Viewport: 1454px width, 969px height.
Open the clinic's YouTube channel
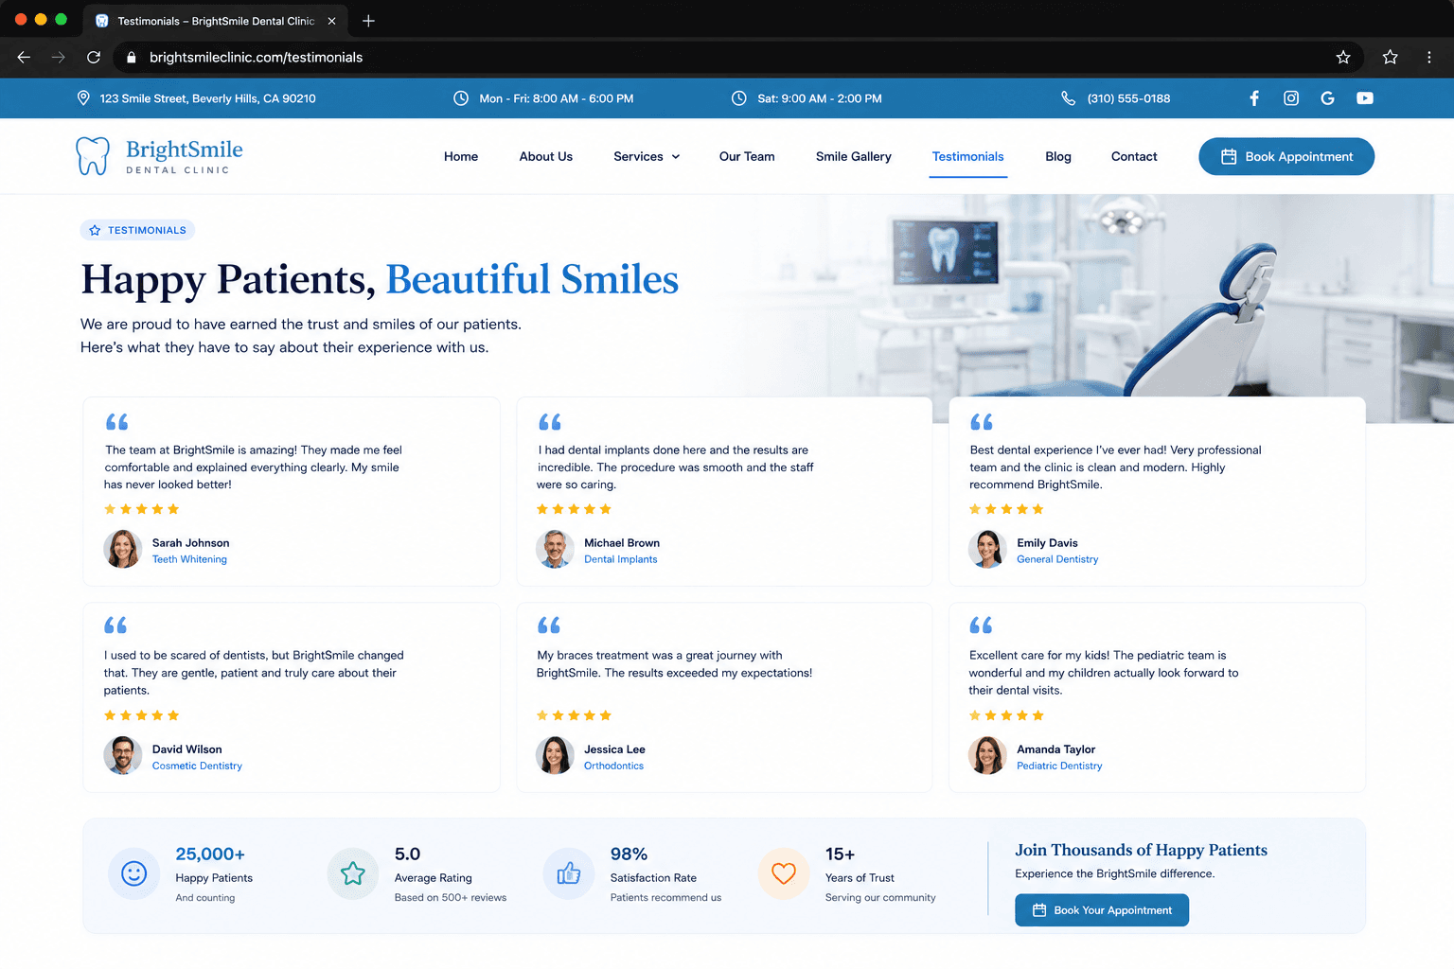(1365, 98)
